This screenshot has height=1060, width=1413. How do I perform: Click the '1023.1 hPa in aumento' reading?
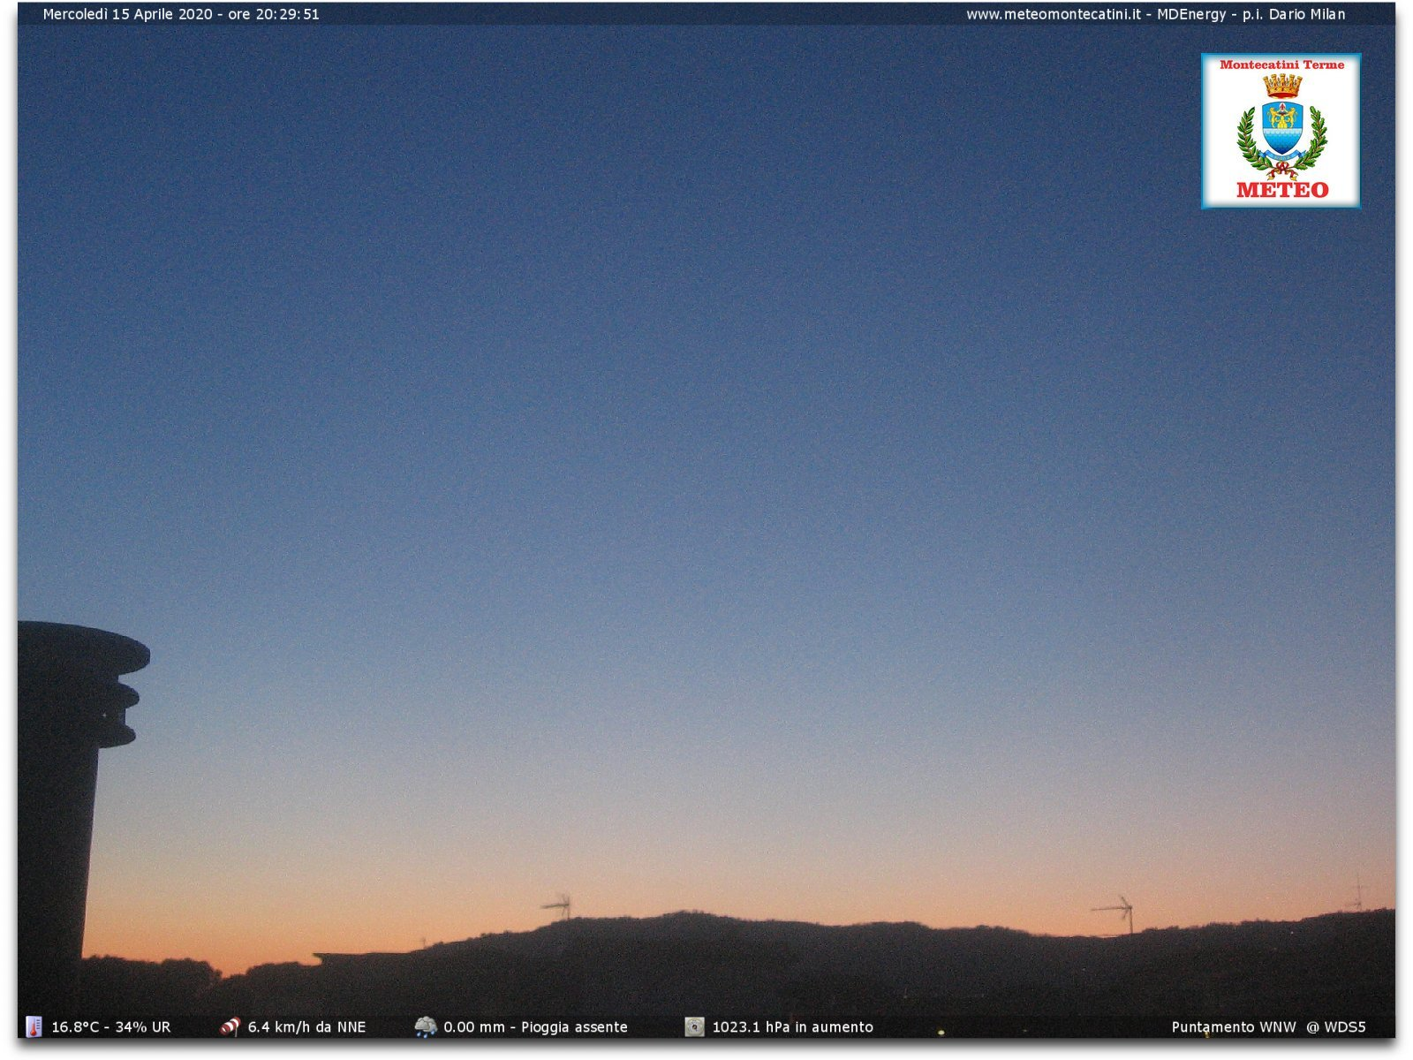pyautogui.click(x=793, y=1027)
